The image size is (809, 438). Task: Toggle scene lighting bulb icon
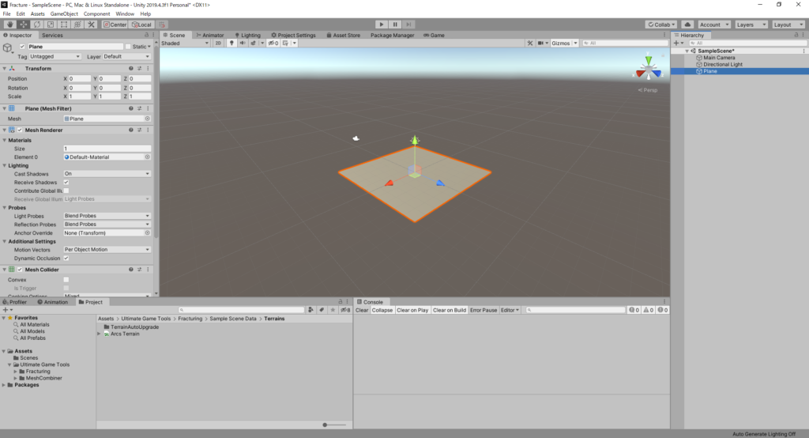pos(231,43)
